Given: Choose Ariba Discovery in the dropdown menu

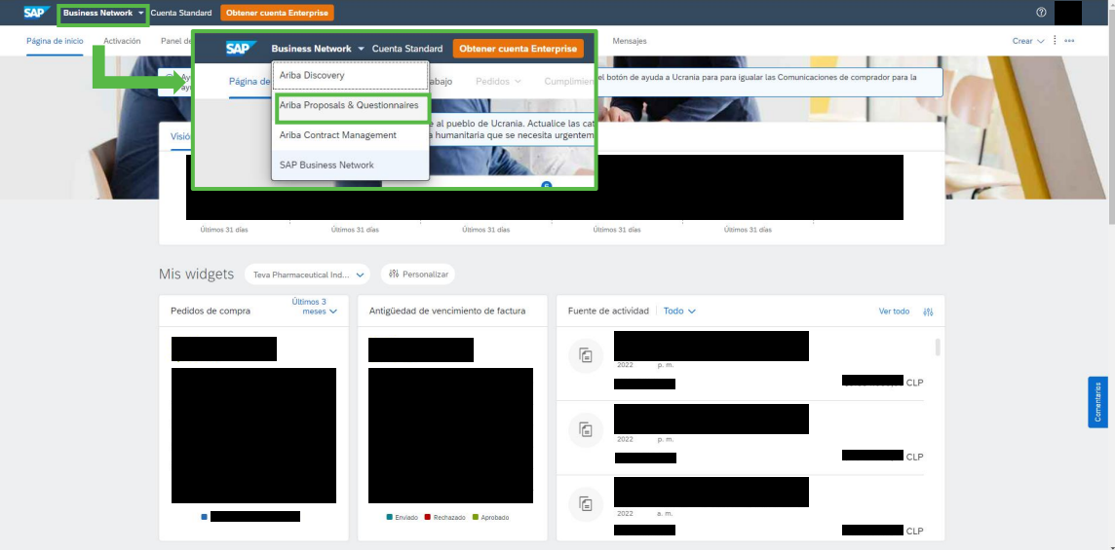Looking at the screenshot, I should pos(351,75).
